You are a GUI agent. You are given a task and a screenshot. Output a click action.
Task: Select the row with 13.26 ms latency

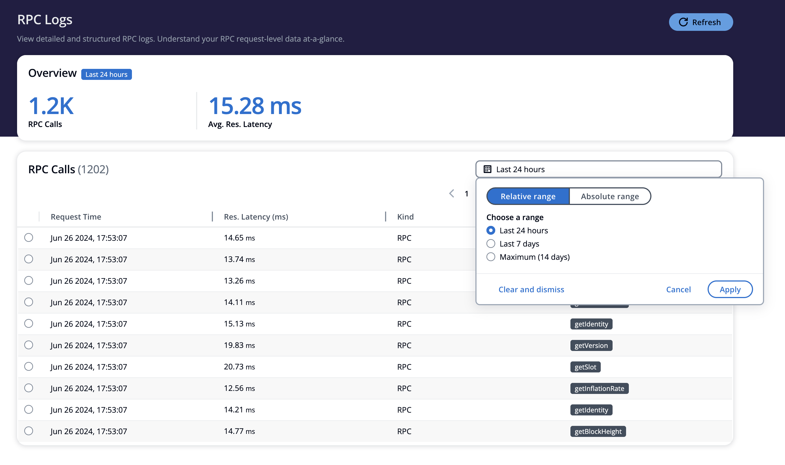coord(28,280)
